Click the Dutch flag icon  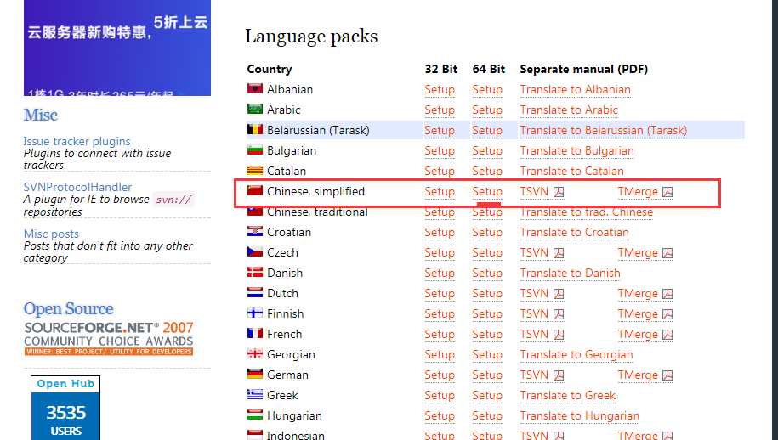(255, 292)
